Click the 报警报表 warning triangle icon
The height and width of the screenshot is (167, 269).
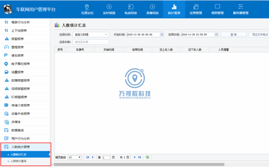(x=7, y=39)
